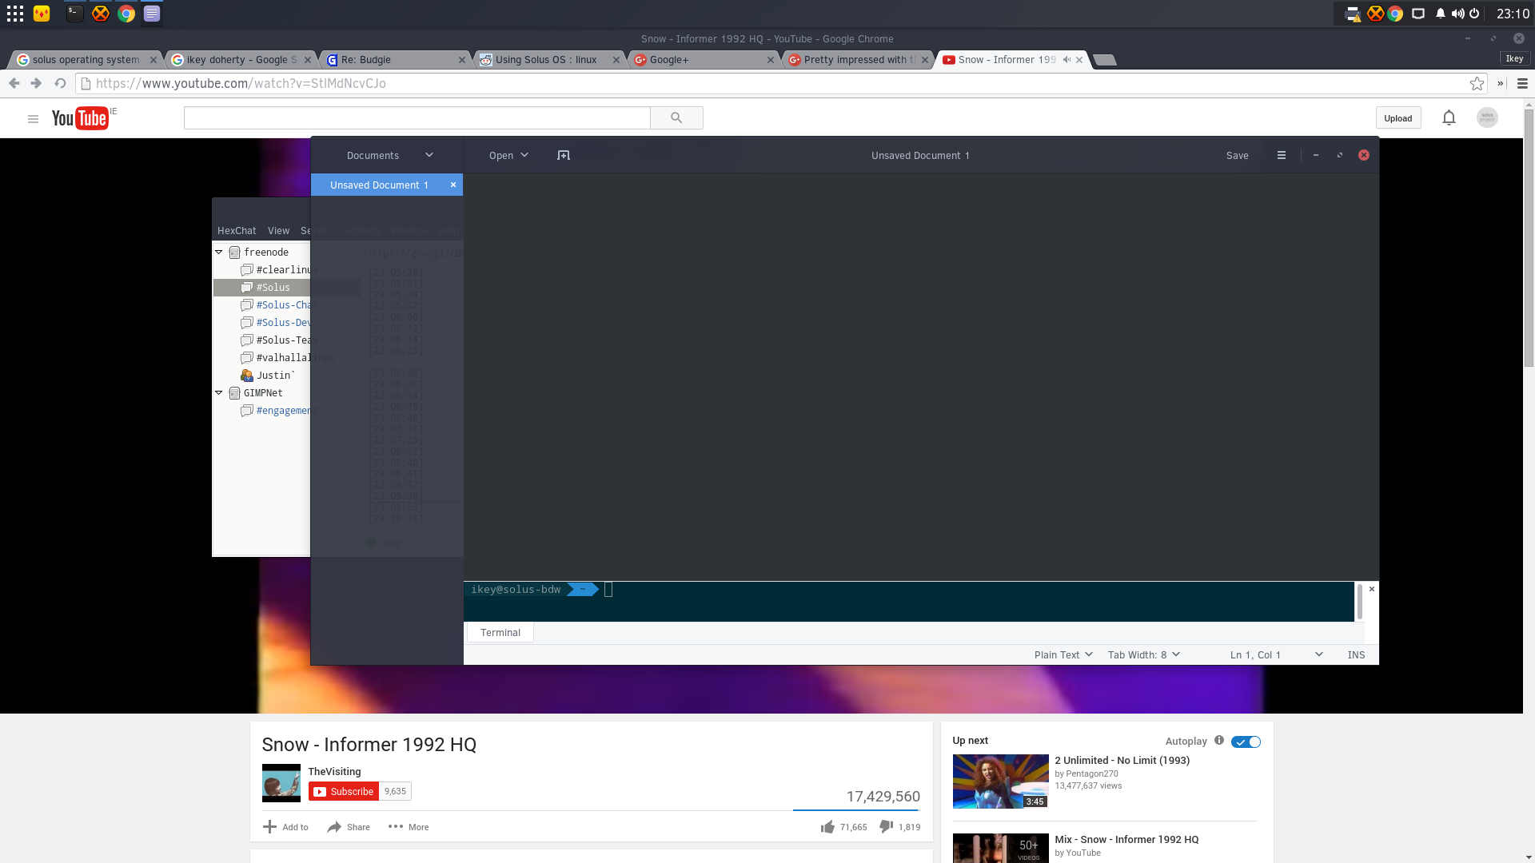
Task: Open the Documents dropdown in gedit
Action: (x=389, y=155)
